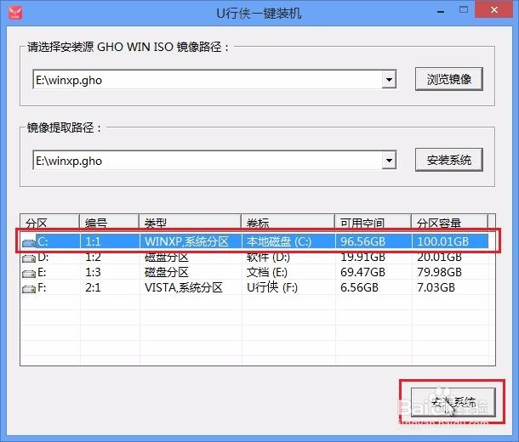Viewport: 519px width, 442px height.
Task: Click 安装系统 button beside extraction path
Action: coord(449,160)
